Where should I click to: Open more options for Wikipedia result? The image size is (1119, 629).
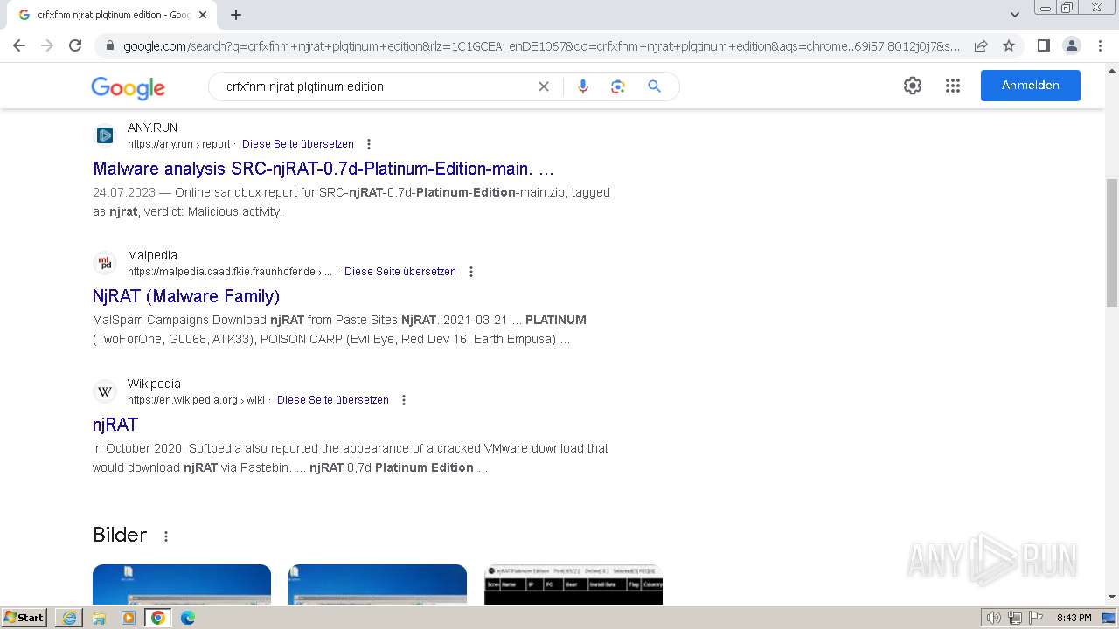tap(404, 400)
